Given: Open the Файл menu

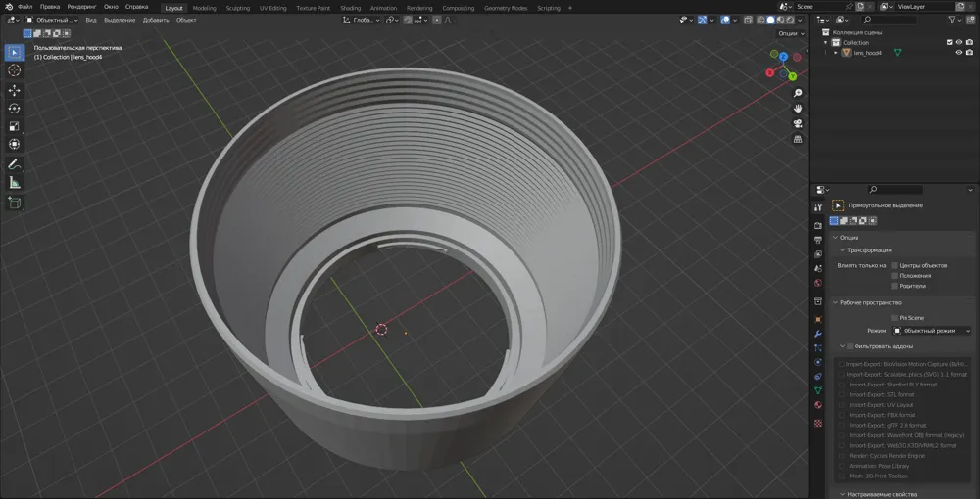Looking at the screenshot, I should pyautogui.click(x=25, y=7).
